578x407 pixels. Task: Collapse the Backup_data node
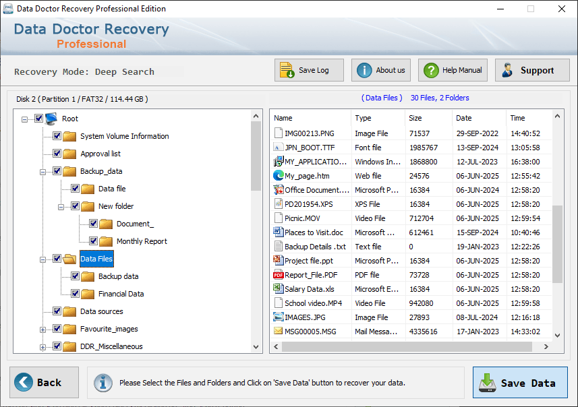click(42, 172)
